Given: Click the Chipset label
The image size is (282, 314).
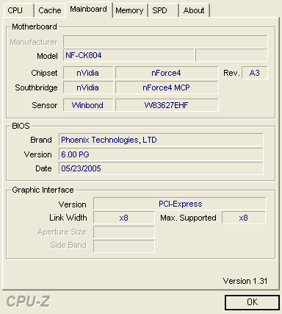Looking at the screenshot, I should tap(44, 73).
